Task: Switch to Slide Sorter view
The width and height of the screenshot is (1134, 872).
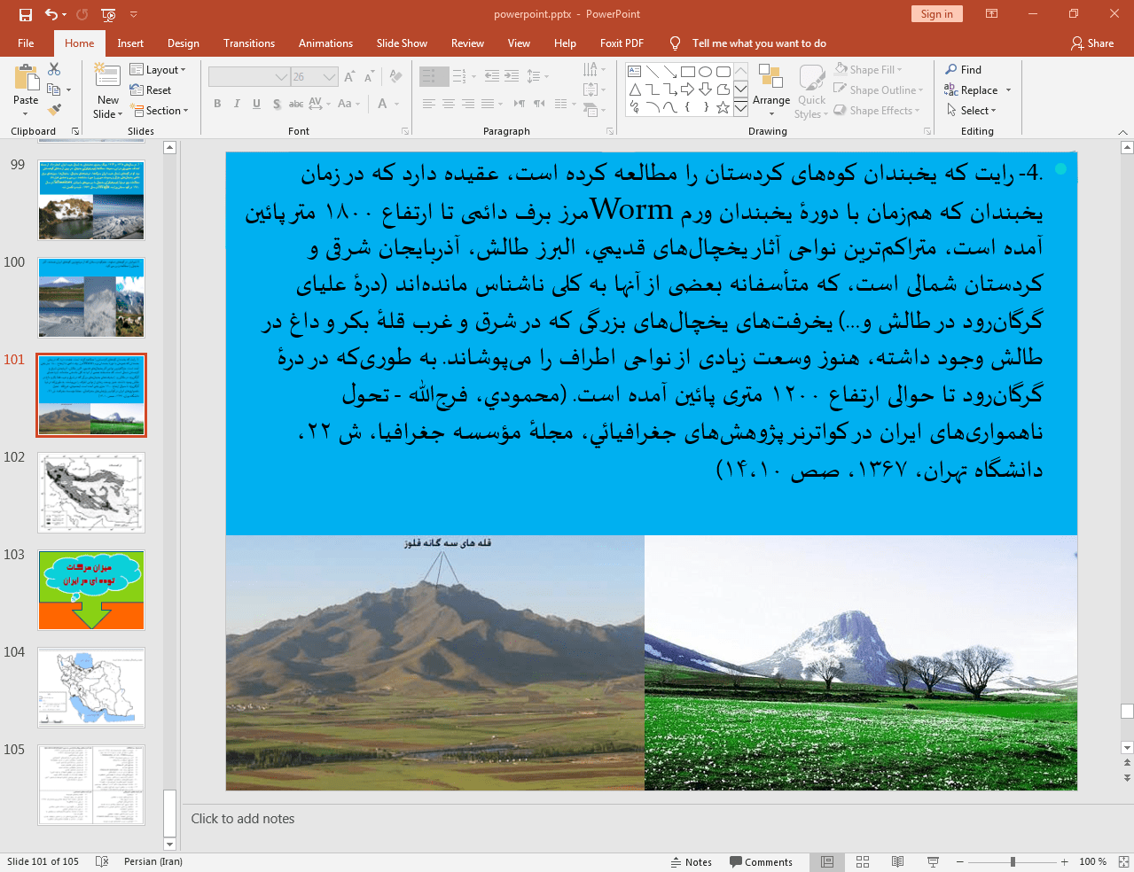Action: click(x=863, y=862)
